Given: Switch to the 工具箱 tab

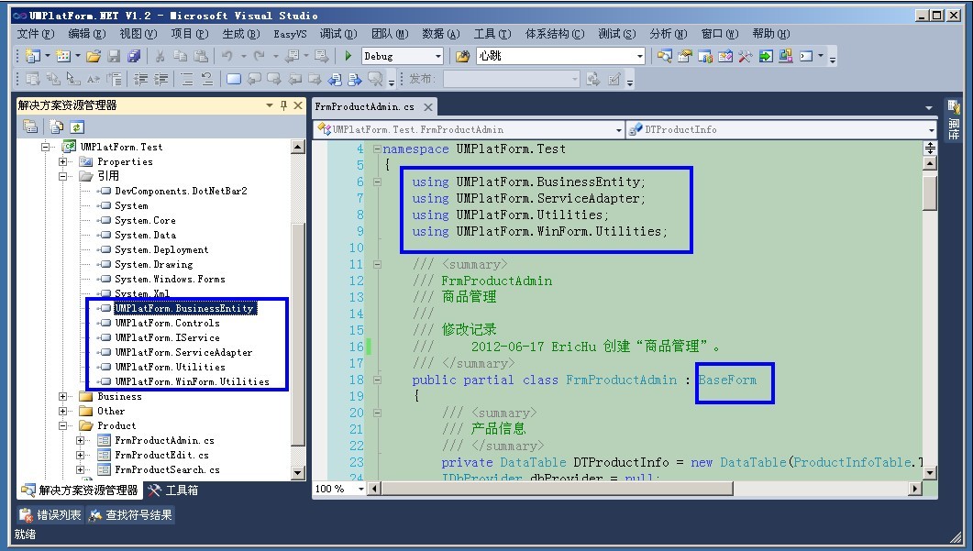Looking at the screenshot, I should tap(173, 490).
